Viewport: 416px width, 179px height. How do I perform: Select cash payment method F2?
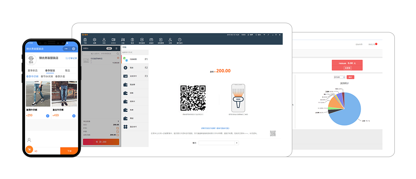tap(135, 68)
